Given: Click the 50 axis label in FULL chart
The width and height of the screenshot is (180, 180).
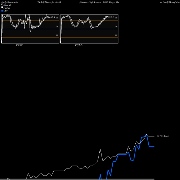Looking at the screenshot, I should [x=116, y=26].
